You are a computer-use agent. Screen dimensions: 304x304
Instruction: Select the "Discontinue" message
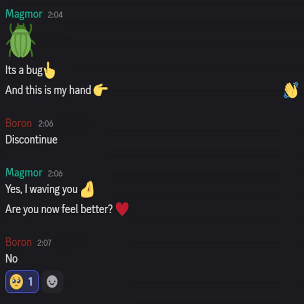point(31,140)
